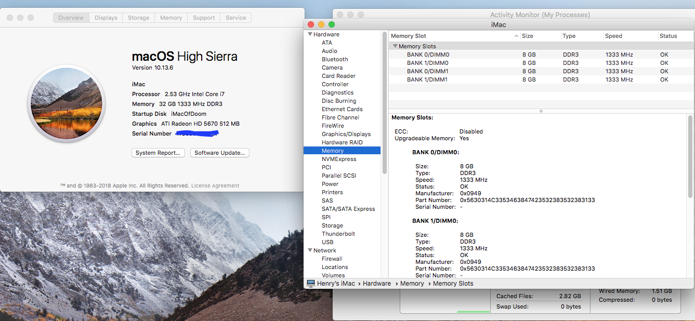Collapse the Hardware section in the sidebar
The image size is (695, 321).
(x=310, y=34)
